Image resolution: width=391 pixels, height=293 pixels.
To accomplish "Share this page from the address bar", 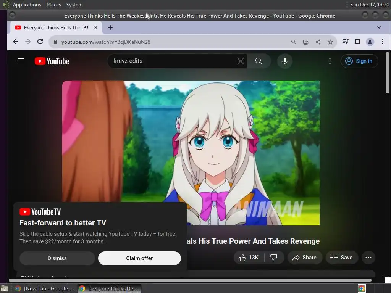I will click(318, 42).
